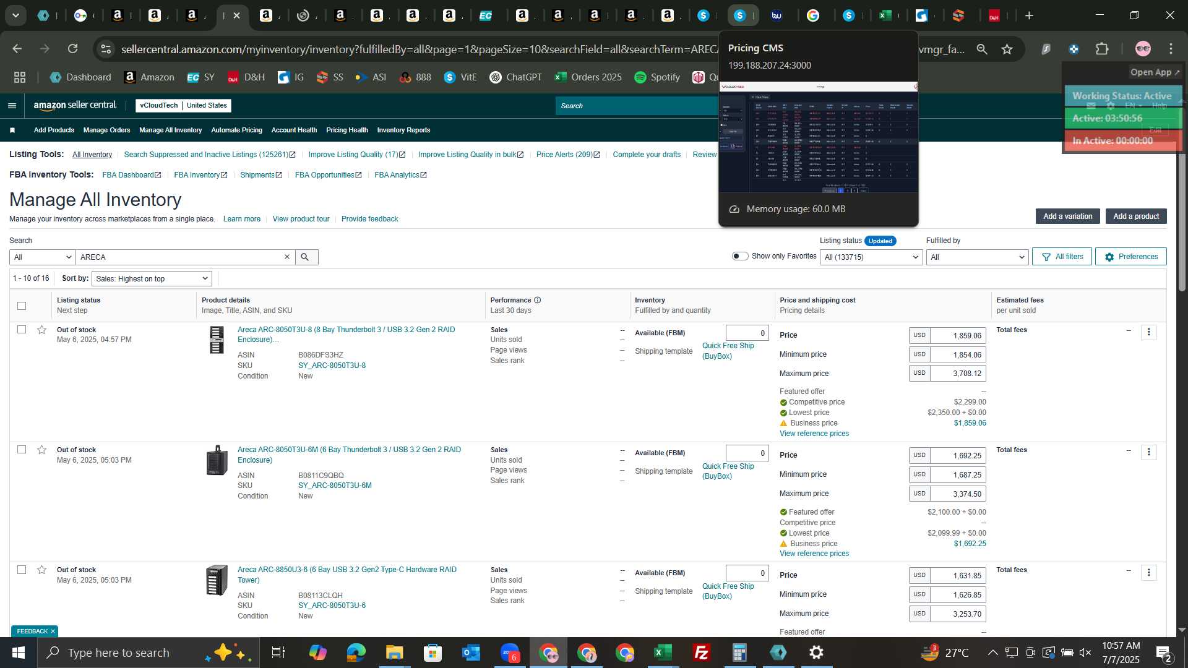Open the Automate Pricing menu
Viewport: 1188px width, 668px height.
236,130
